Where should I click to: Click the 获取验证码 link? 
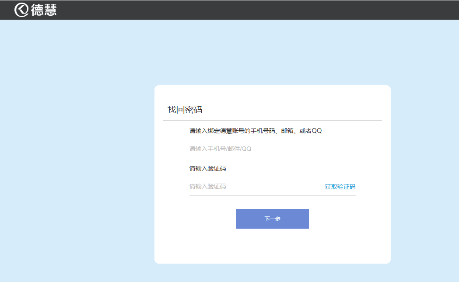click(340, 187)
